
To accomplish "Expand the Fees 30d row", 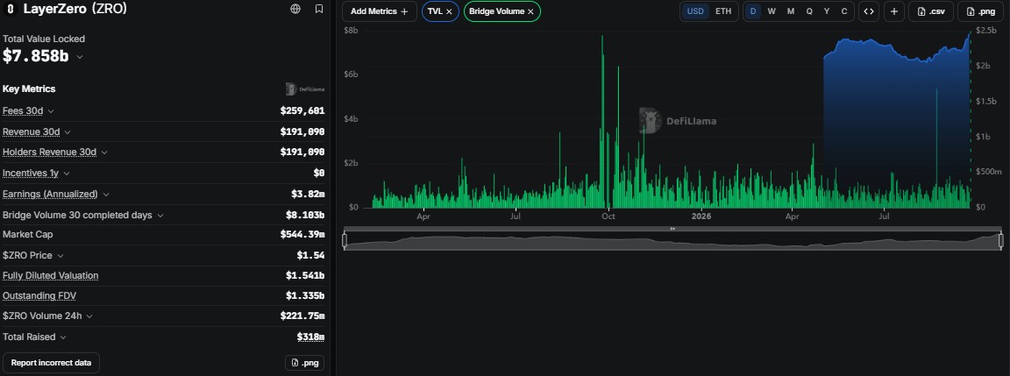I will coord(51,111).
